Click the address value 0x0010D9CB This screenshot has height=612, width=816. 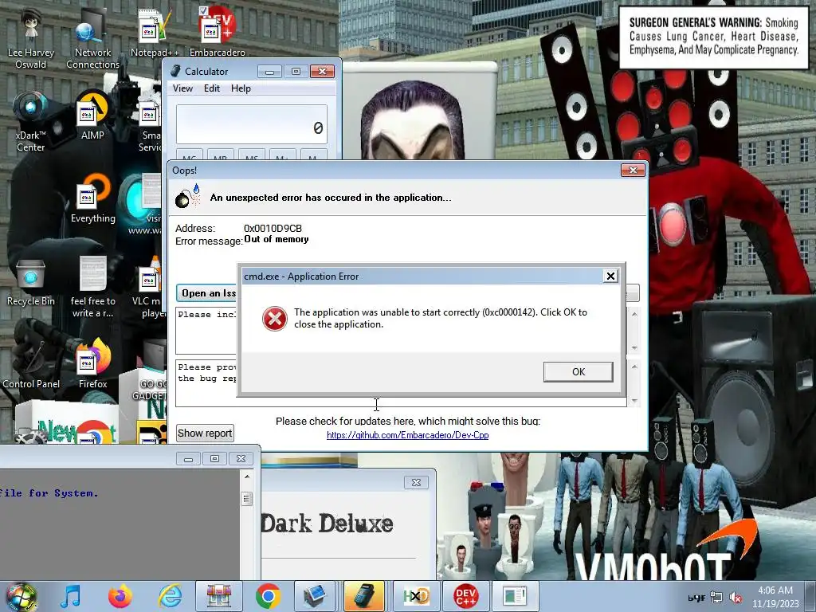pyautogui.click(x=273, y=228)
